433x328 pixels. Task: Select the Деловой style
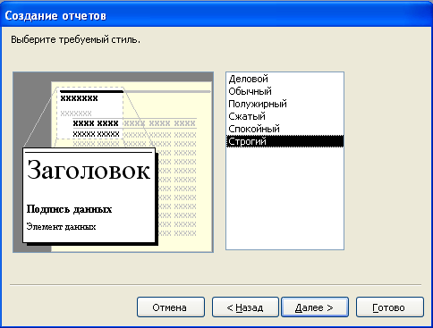[x=284, y=79]
